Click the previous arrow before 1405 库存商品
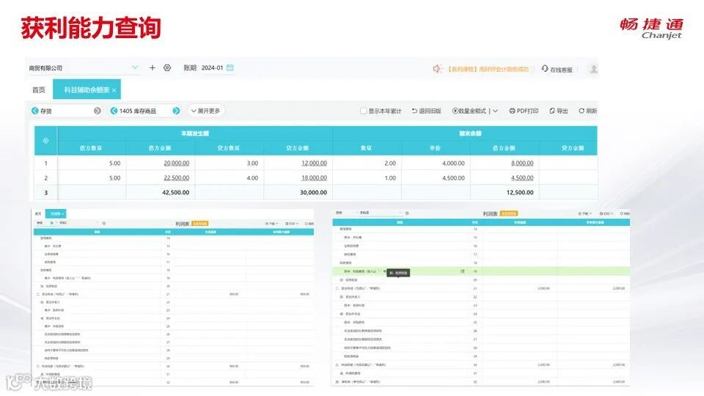 click(114, 111)
